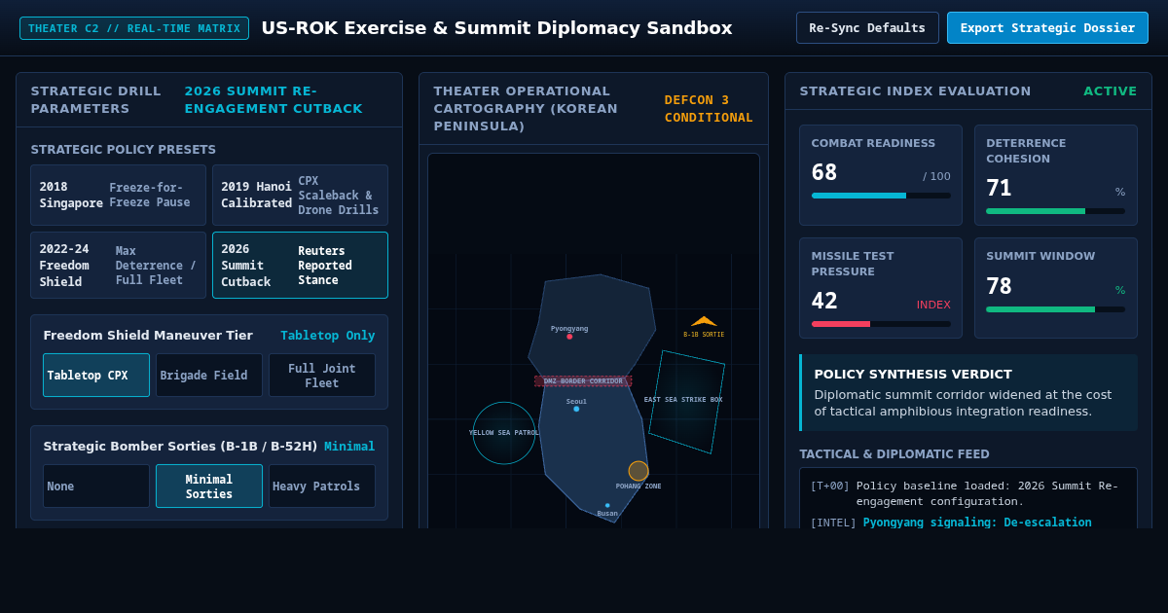Set bomber sorties to None
This screenshot has height=613, width=1168.
(x=96, y=487)
